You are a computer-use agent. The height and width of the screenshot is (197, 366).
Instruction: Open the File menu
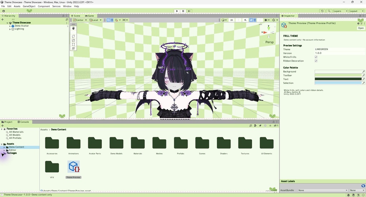pos(3,6)
